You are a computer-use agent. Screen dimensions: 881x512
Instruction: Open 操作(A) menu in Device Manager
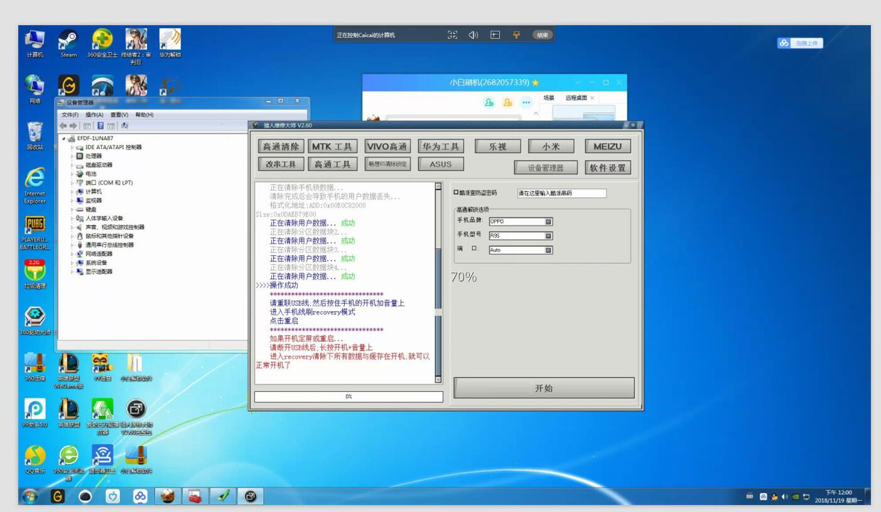(x=94, y=115)
